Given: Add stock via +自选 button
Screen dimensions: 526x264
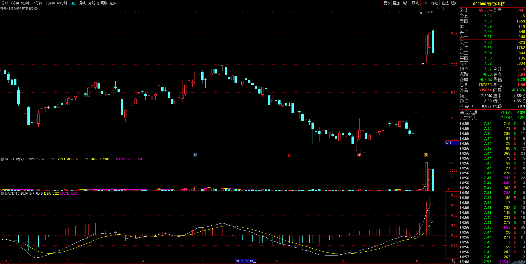Looking at the screenshot, I should (445, 3).
